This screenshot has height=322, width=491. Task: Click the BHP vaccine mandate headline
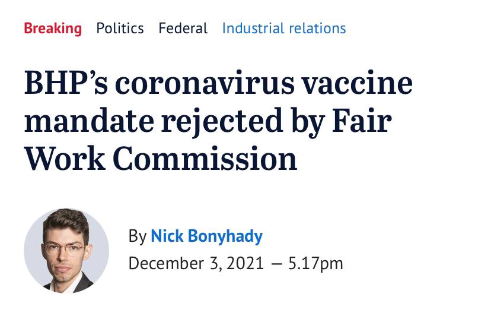[218, 121]
